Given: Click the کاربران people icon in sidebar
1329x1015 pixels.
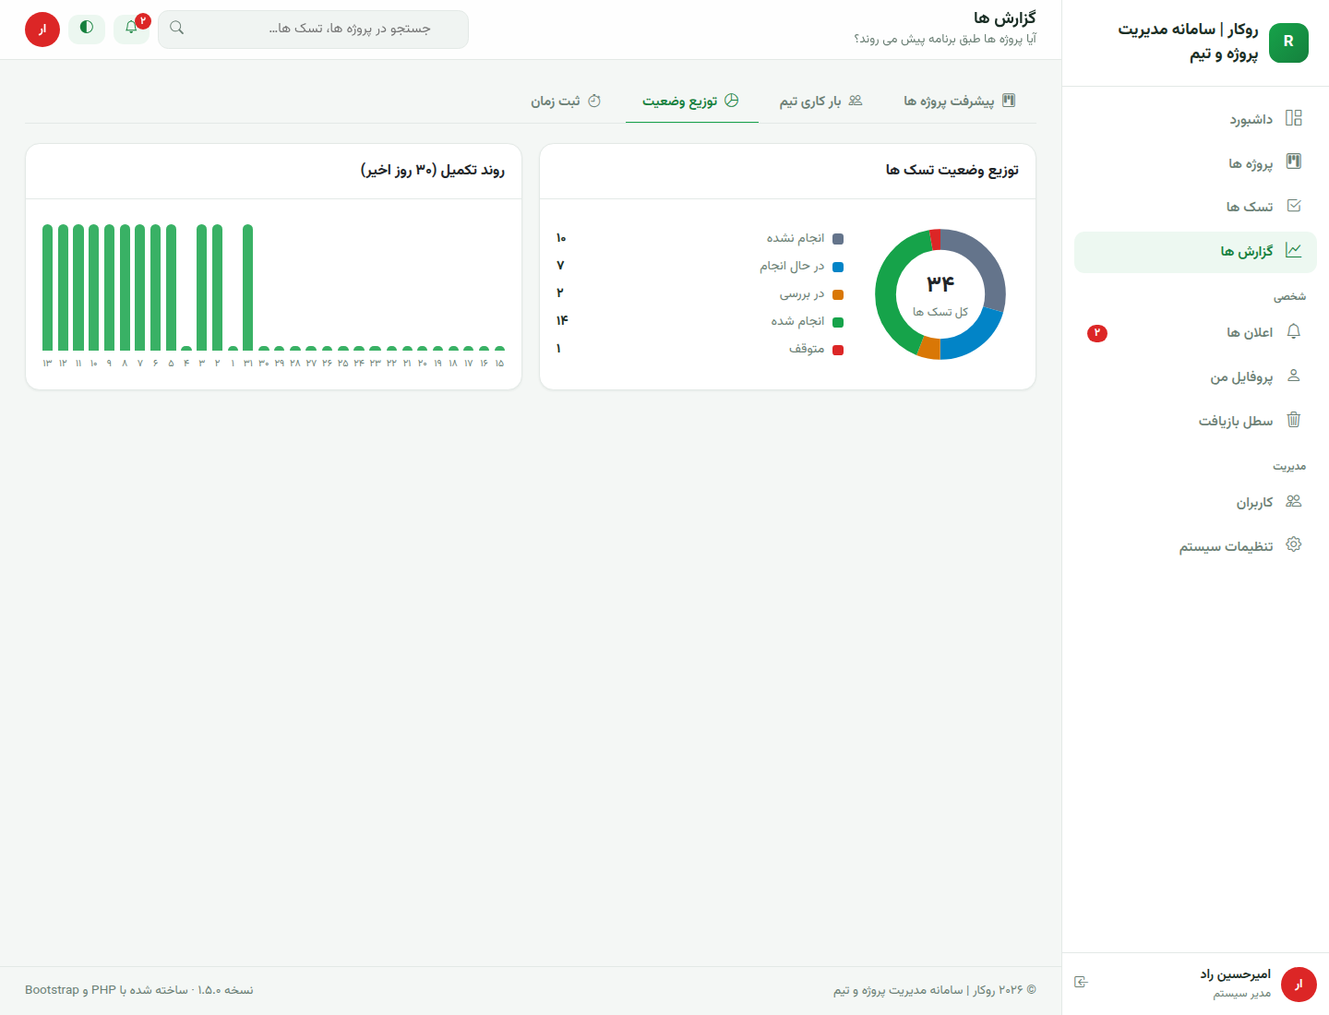Looking at the screenshot, I should pyautogui.click(x=1294, y=501).
